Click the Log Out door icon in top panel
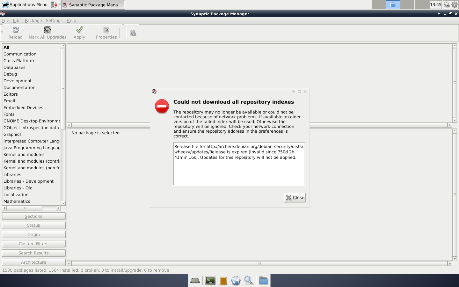 tap(54, 5)
